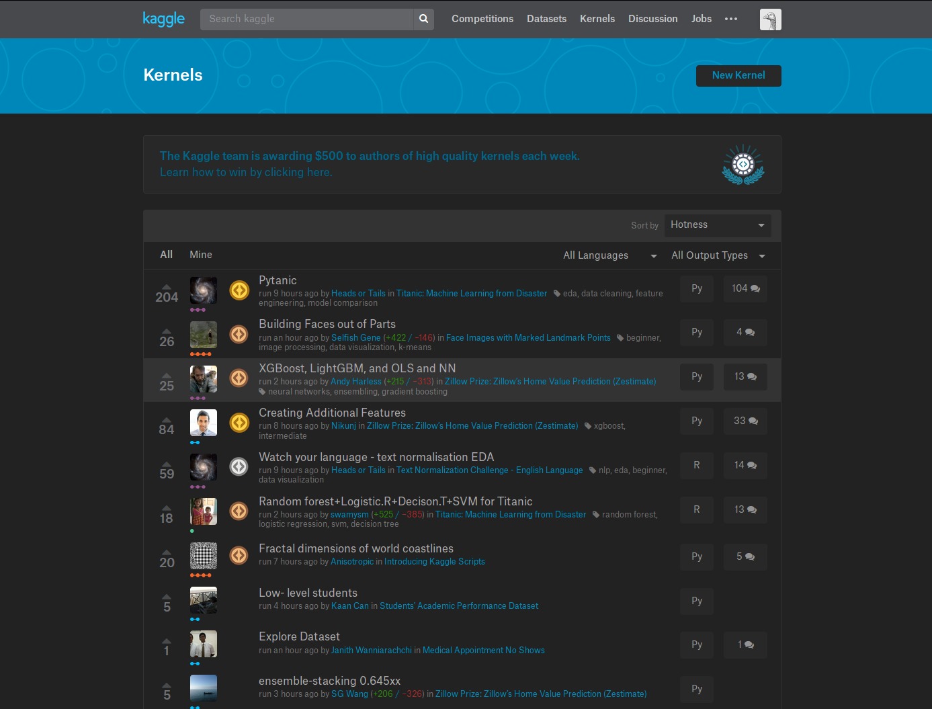Click bronze medal icon for XGBoost kernel
This screenshot has width=932, height=709.
(239, 378)
